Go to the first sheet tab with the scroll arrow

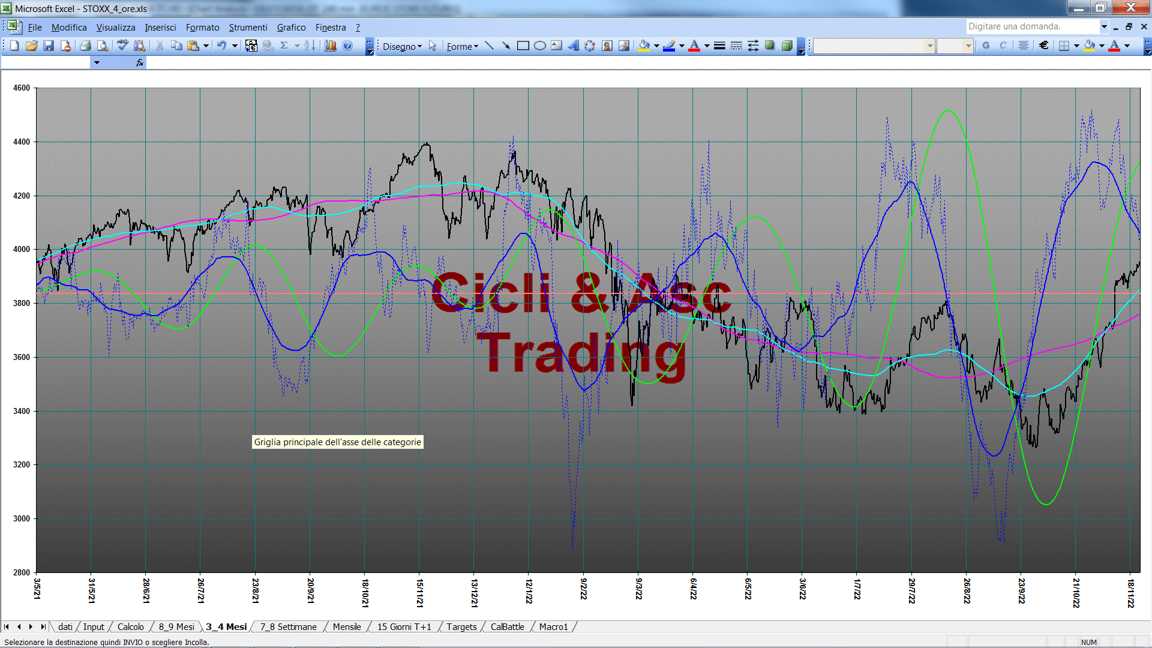coord(7,626)
